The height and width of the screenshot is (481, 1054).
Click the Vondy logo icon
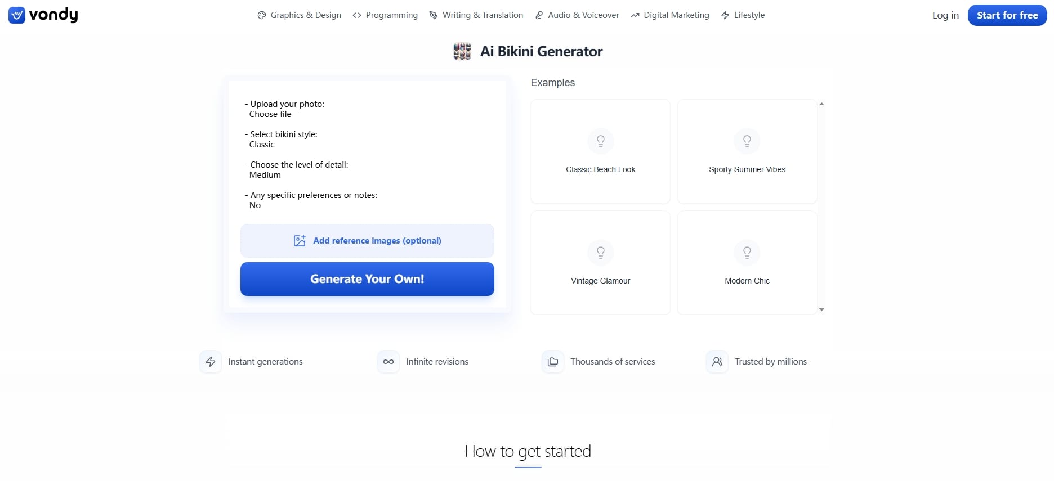coord(17,15)
